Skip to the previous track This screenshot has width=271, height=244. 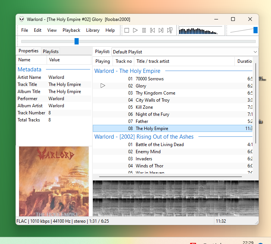click(152, 30)
